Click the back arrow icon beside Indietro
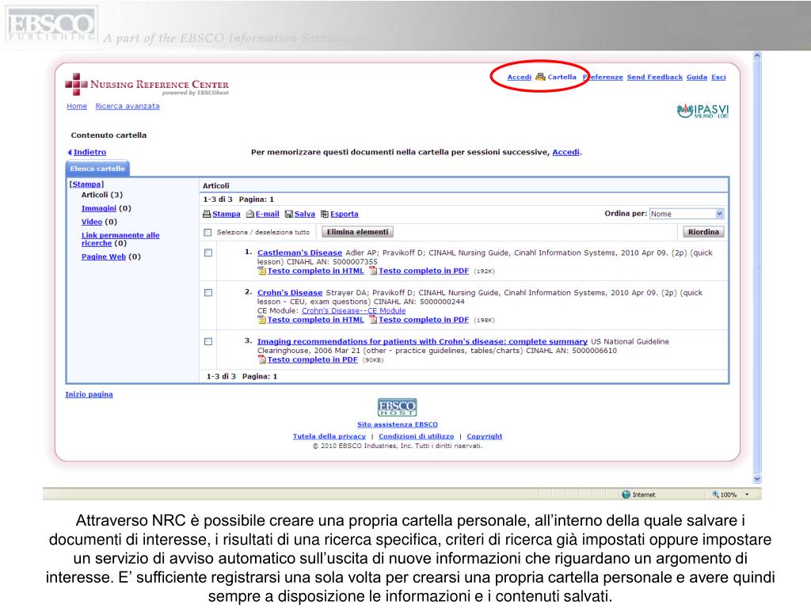 70,152
